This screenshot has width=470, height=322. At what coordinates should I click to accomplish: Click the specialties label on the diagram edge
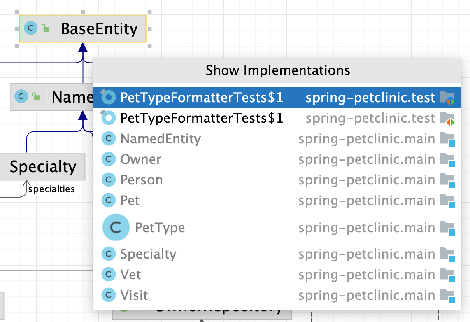point(51,189)
